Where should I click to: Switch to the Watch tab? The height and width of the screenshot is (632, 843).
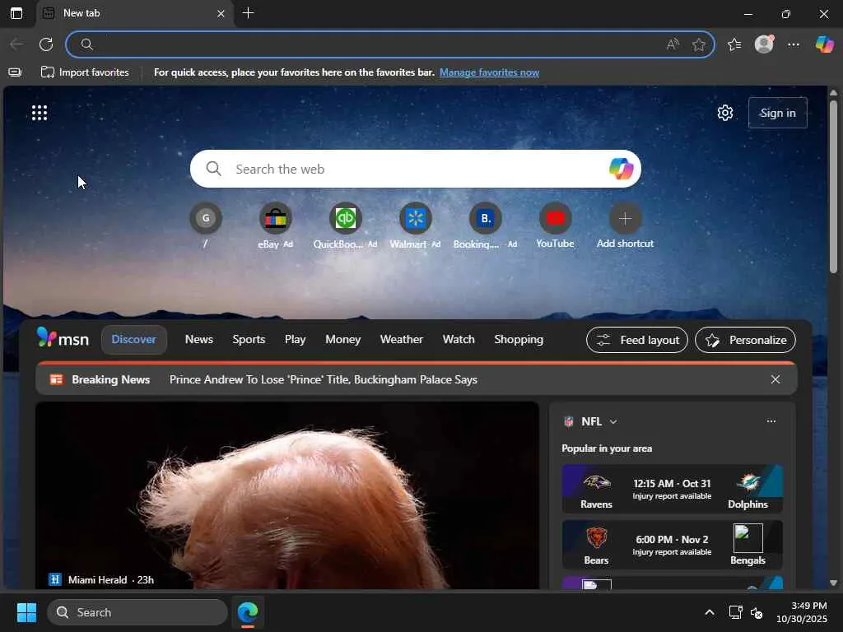click(x=459, y=340)
